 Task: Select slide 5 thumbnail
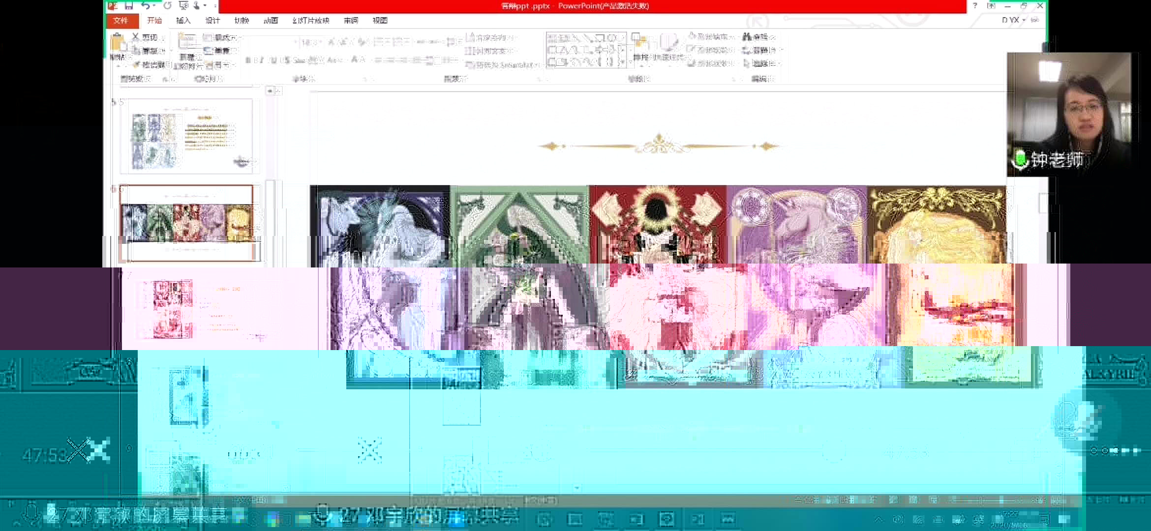(x=190, y=136)
